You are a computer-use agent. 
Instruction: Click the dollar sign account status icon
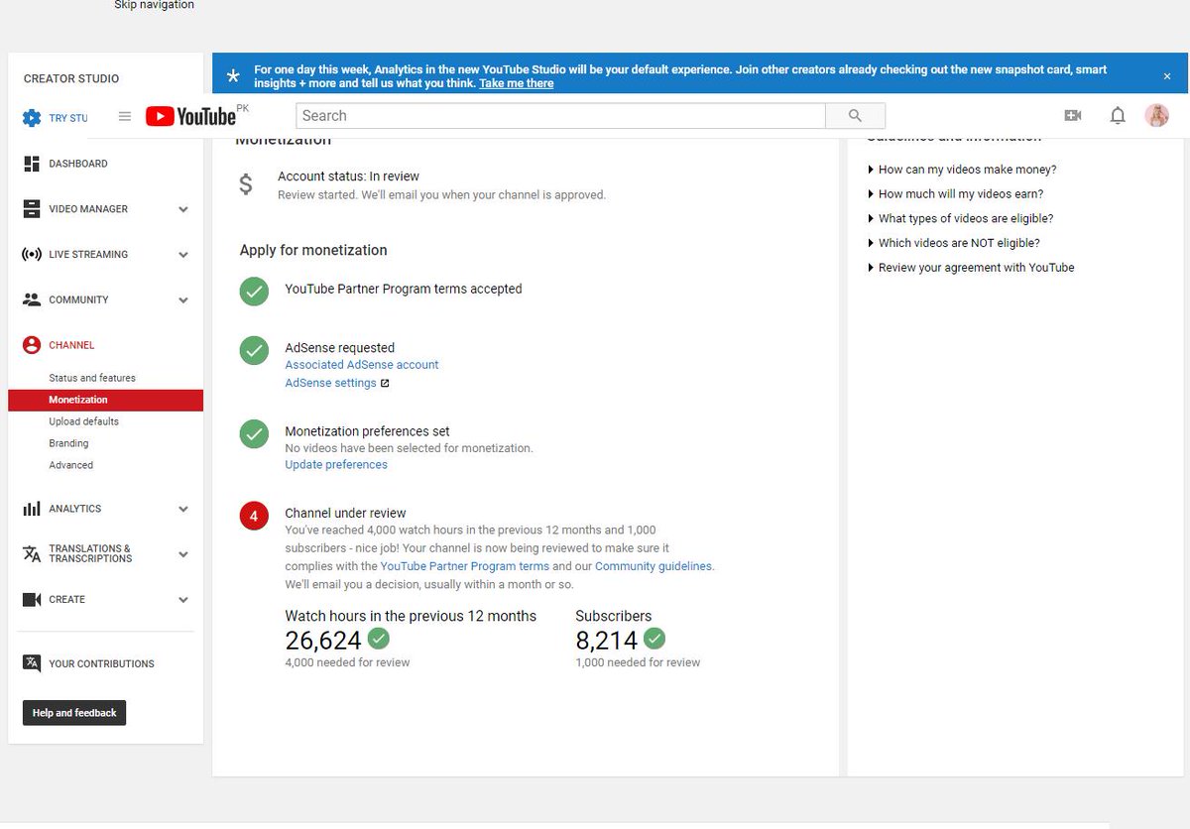[x=246, y=184]
